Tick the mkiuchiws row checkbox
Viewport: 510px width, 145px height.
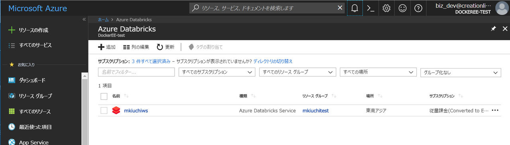[x=104, y=110]
